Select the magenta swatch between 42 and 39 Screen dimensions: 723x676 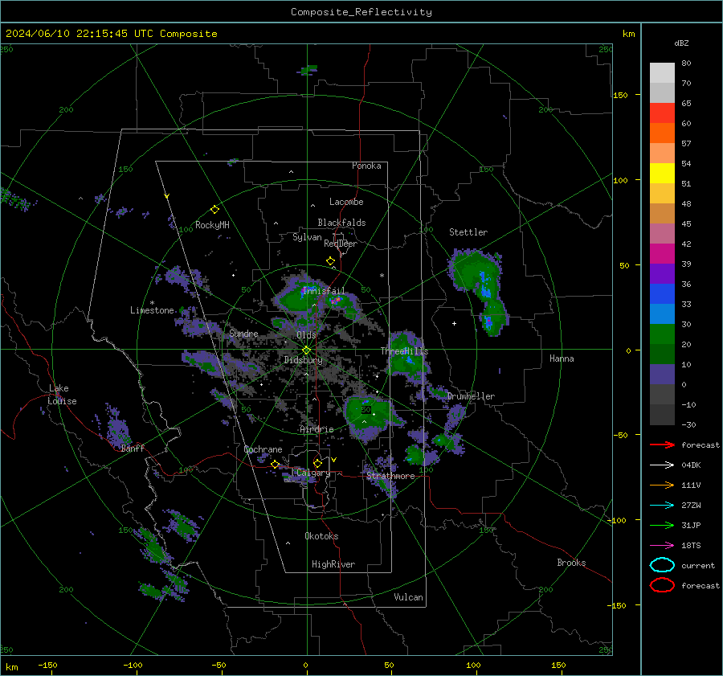(x=662, y=253)
